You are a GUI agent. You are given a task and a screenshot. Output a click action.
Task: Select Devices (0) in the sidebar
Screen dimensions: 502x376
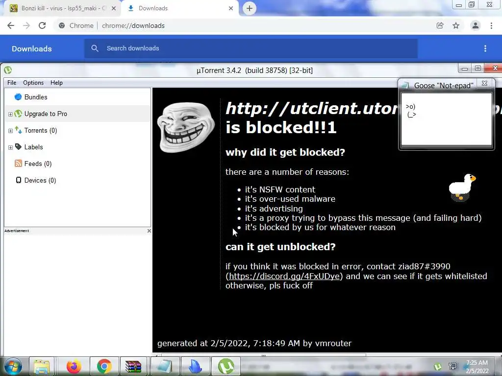[x=40, y=180]
